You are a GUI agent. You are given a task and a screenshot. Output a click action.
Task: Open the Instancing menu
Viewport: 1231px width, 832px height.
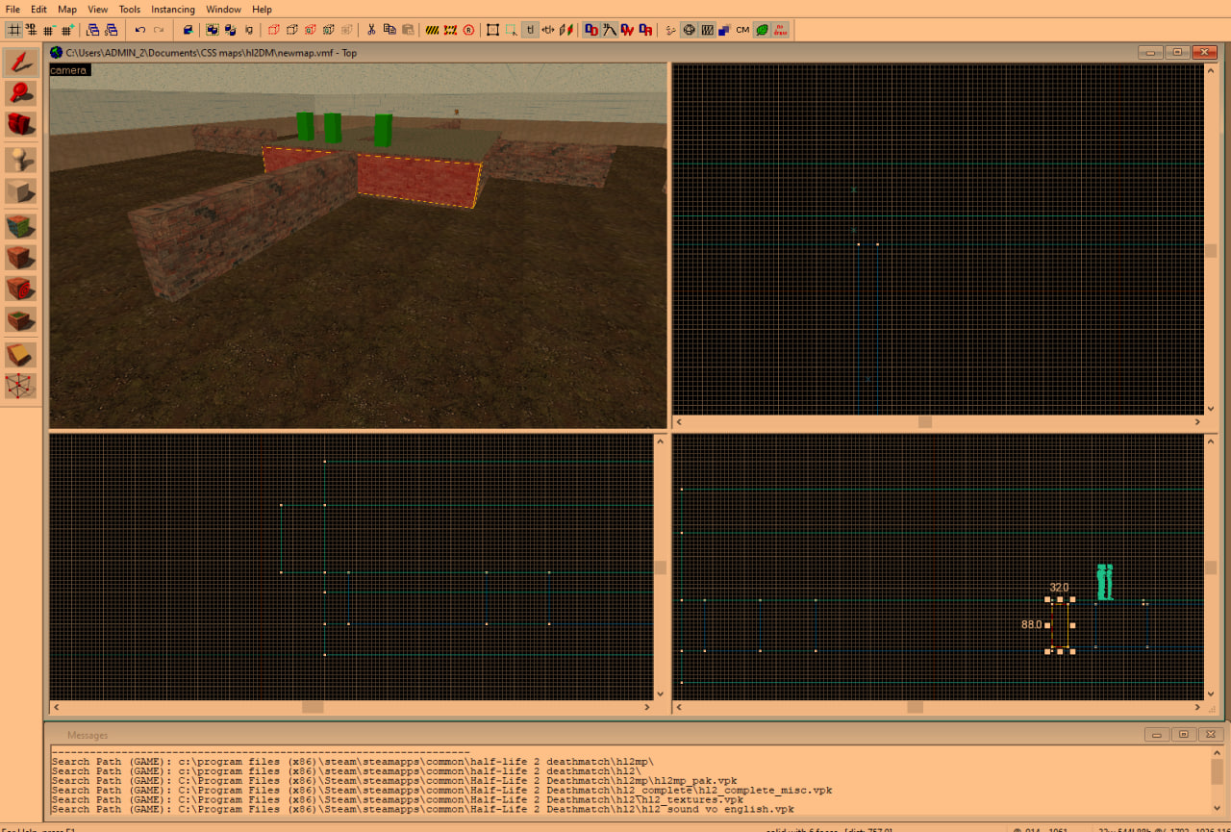(173, 10)
